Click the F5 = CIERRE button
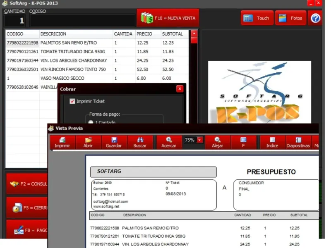331x248 pixels. pyautogui.click(x=27, y=208)
